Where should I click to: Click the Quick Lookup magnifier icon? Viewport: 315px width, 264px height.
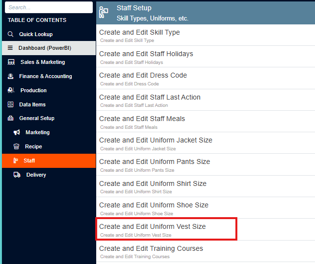tap(10, 34)
